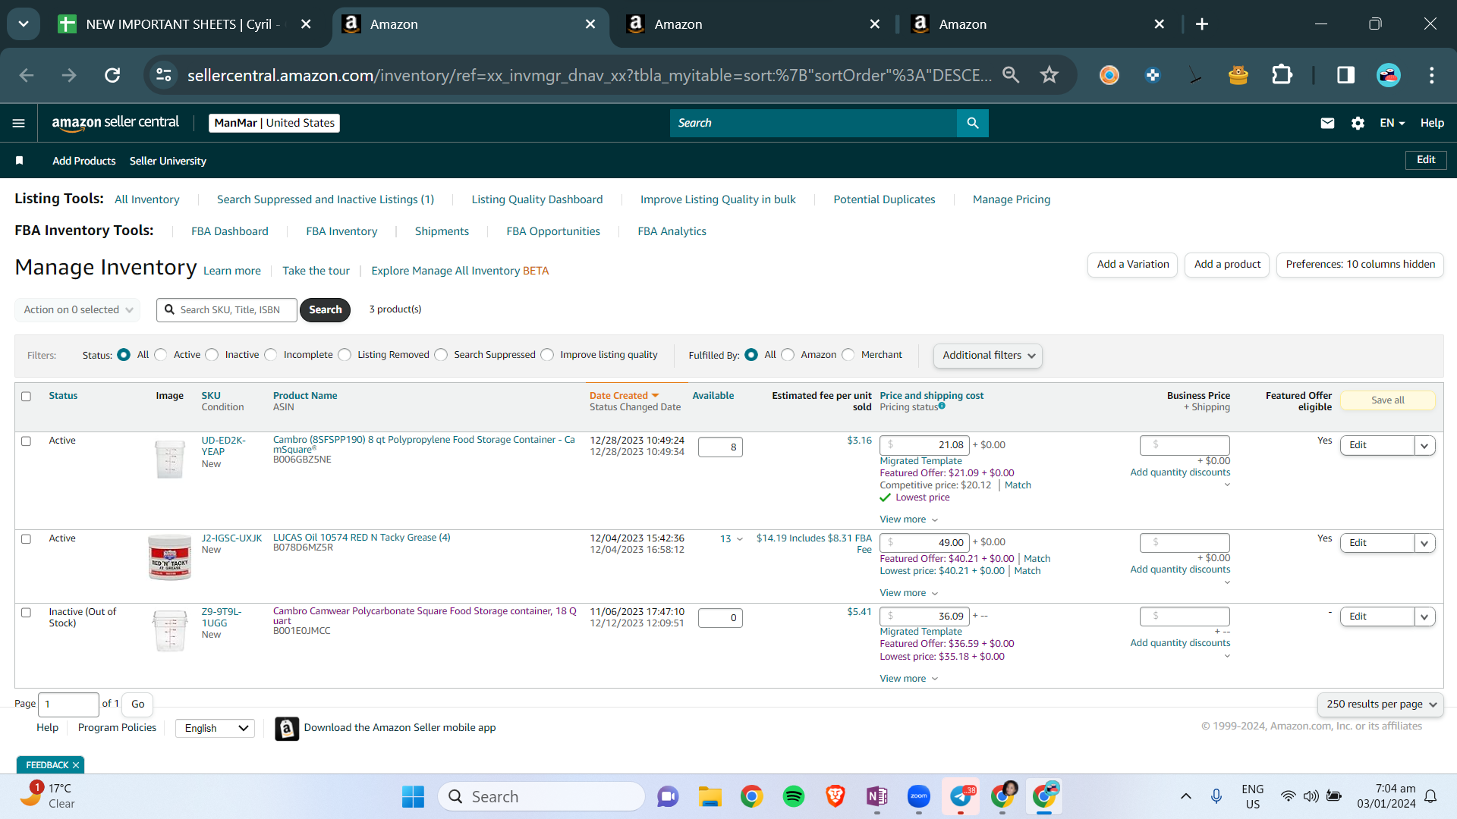Screen dimensions: 1457x819
Task: Tick the checkbox for the Cambro 8 qt row
Action: pos(26,441)
